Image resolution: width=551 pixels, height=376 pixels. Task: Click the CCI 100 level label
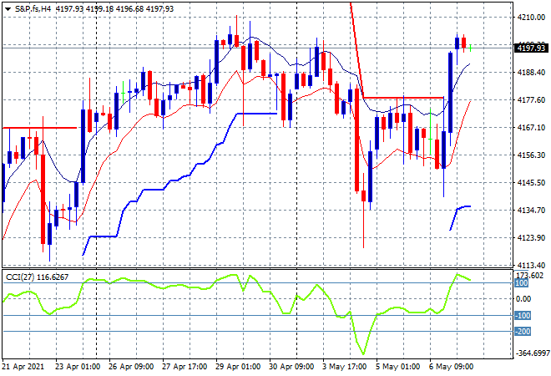tap(522, 283)
